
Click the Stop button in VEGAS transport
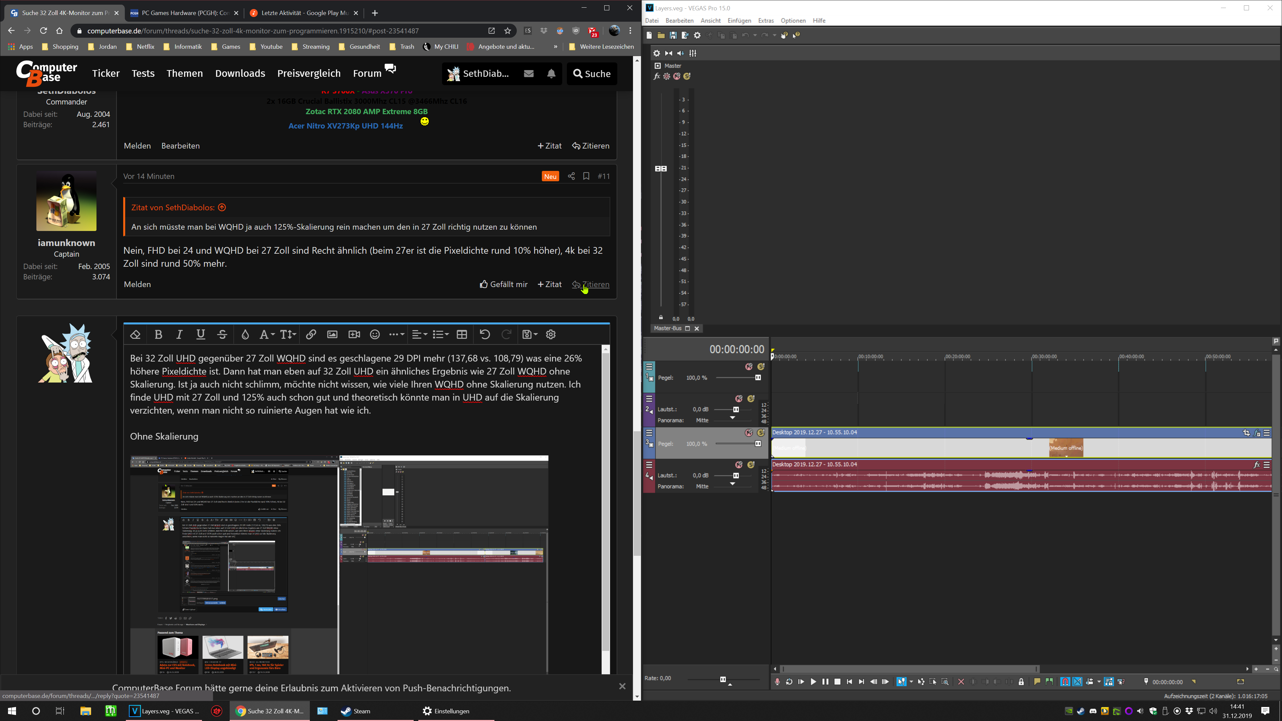(837, 682)
